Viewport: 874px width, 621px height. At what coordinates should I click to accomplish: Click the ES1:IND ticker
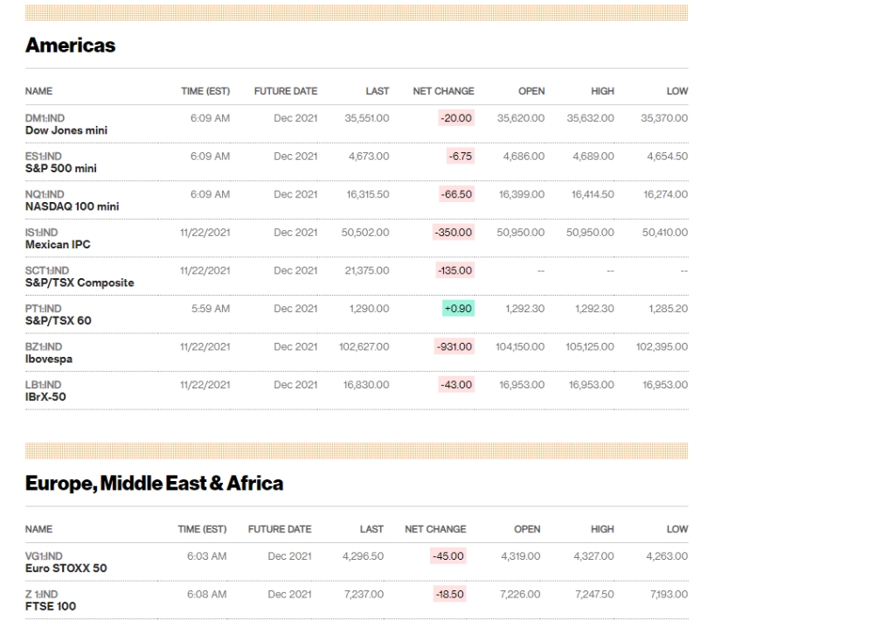coord(44,157)
